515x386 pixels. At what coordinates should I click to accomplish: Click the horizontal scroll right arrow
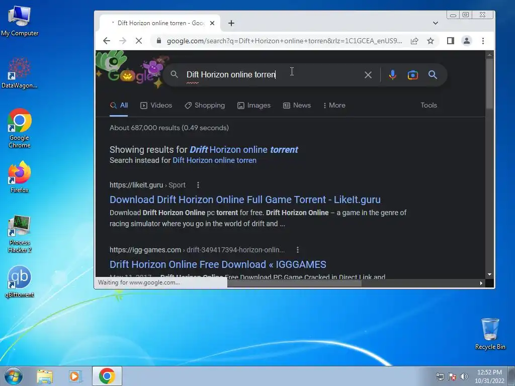481,283
